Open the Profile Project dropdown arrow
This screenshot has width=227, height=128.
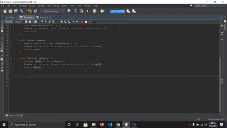(x=106, y=11)
